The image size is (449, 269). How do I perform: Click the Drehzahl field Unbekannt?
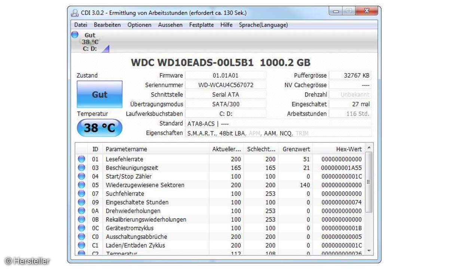click(x=350, y=95)
